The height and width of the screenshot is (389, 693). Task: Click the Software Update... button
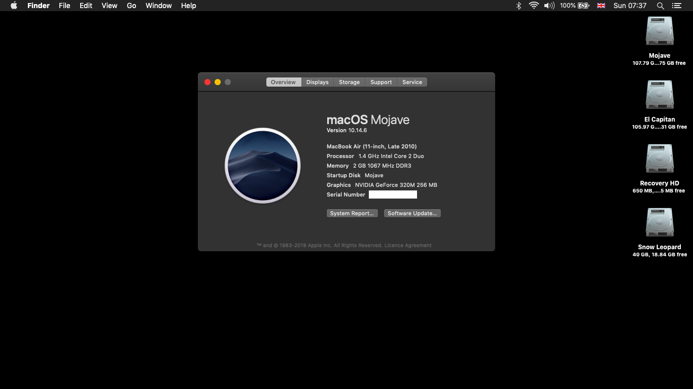coord(412,213)
